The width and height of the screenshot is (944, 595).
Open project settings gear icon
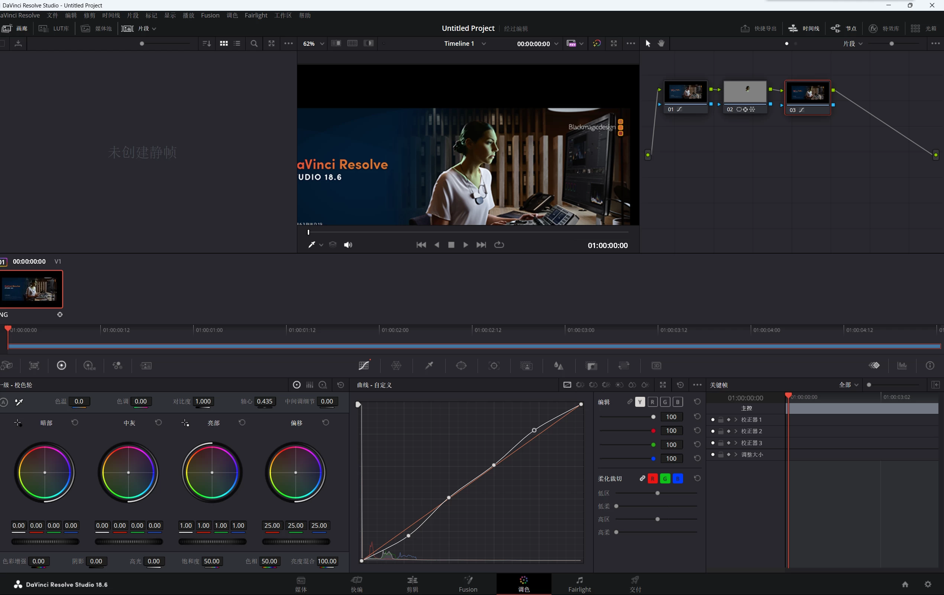[x=928, y=585]
